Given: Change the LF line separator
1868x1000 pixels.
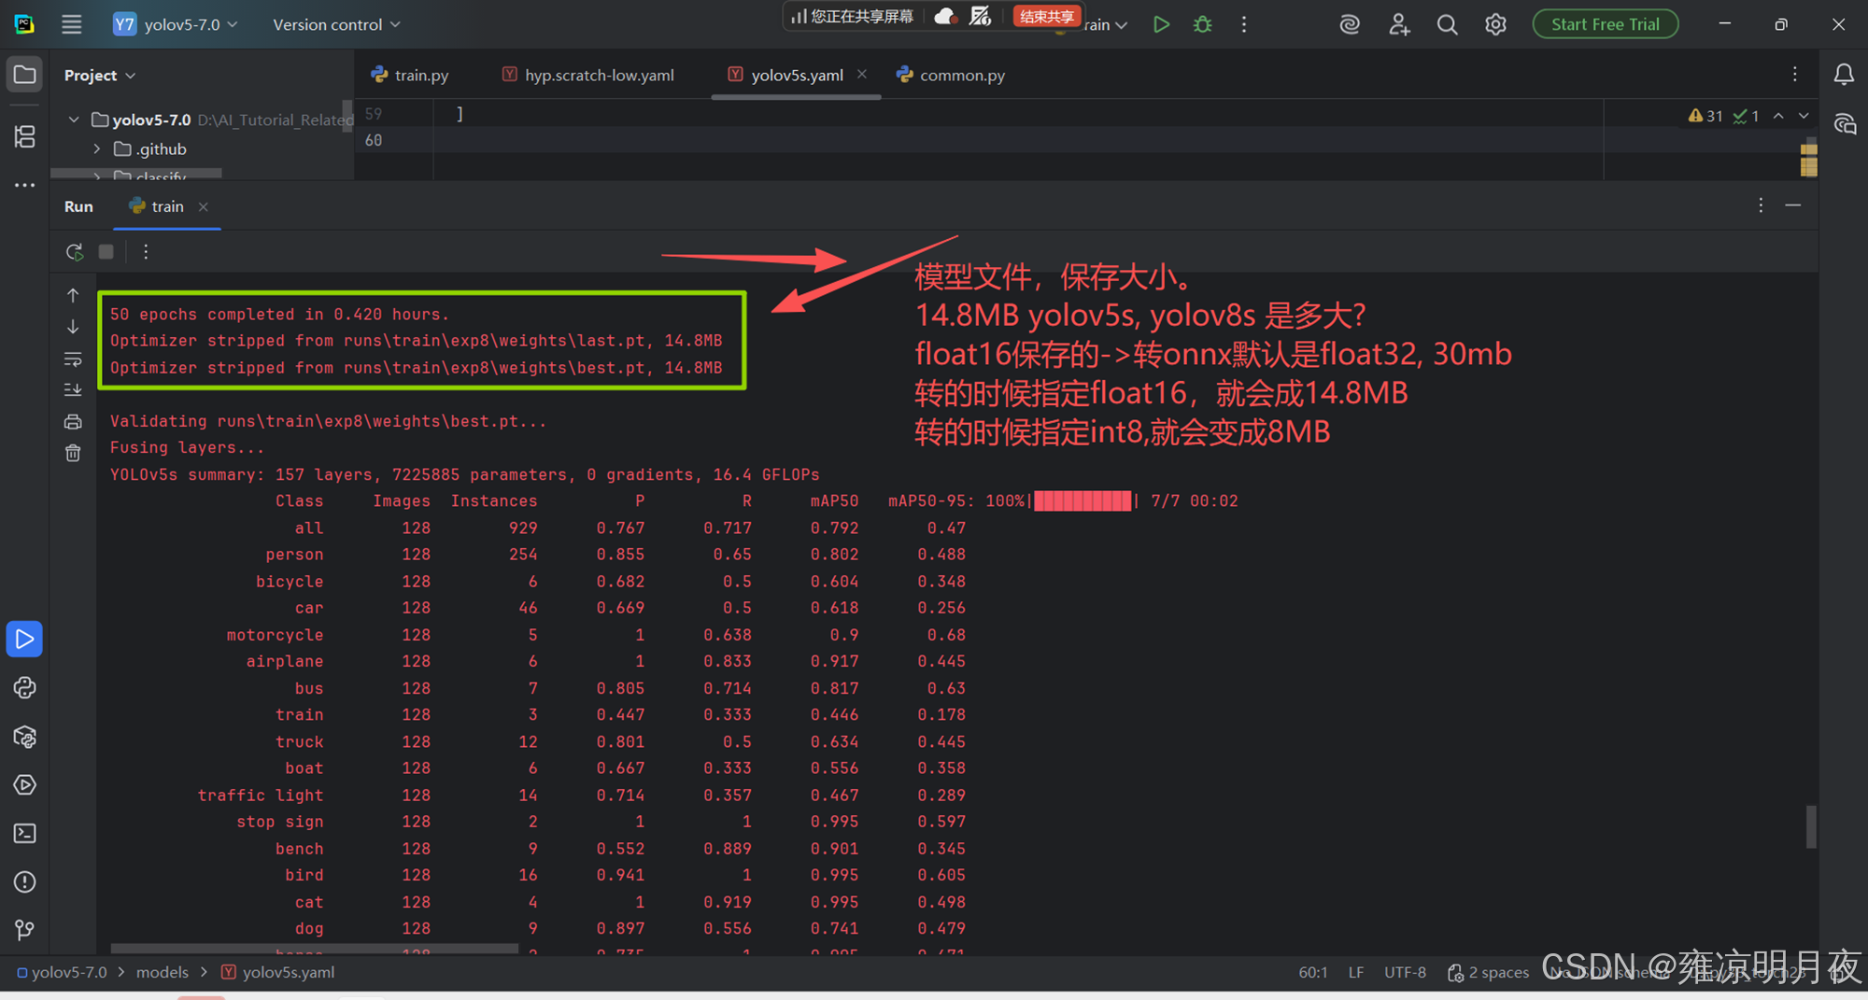Looking at the screenshot, I should click(x=1356, y=972).
